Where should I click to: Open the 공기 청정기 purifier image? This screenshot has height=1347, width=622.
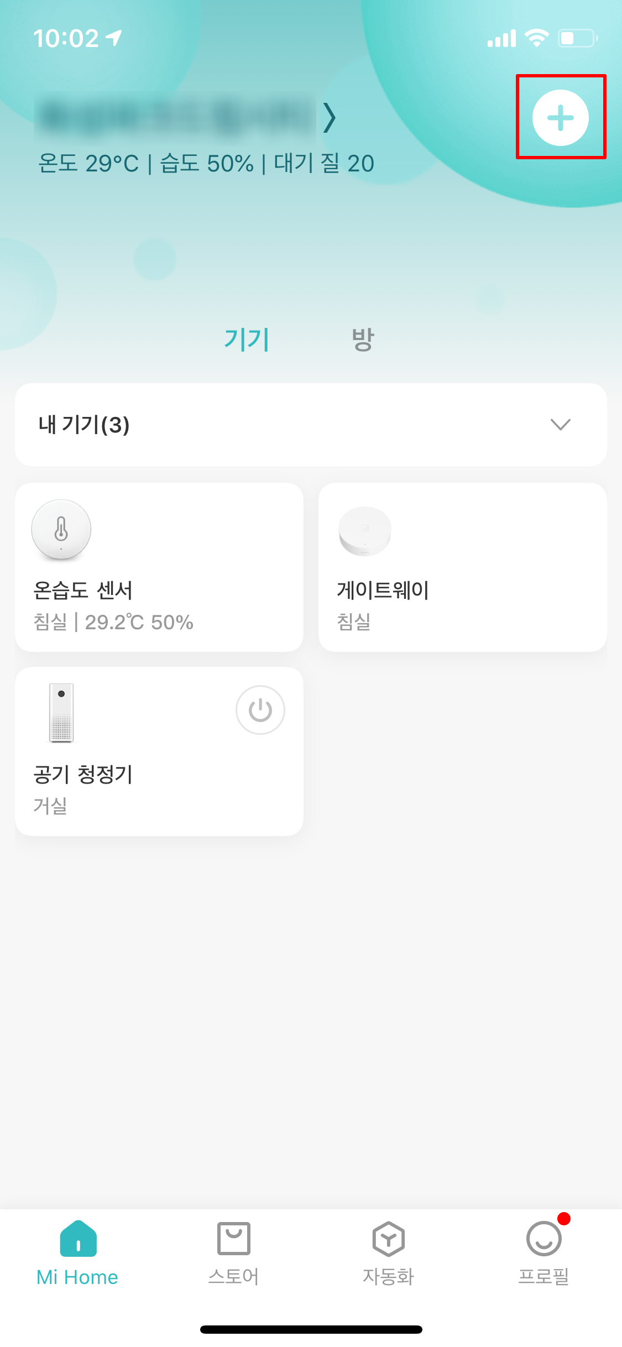click(x=61, y=713)
